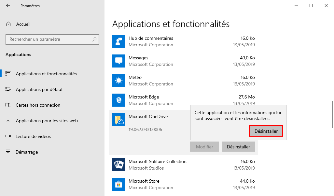
Task: Select the Hub de commentaires app icon
Action: click(118, 41)
